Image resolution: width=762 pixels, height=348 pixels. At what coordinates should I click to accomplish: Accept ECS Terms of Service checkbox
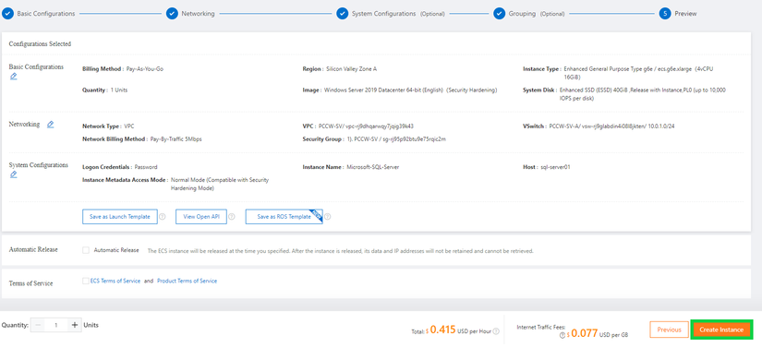(x=86, y=281)
